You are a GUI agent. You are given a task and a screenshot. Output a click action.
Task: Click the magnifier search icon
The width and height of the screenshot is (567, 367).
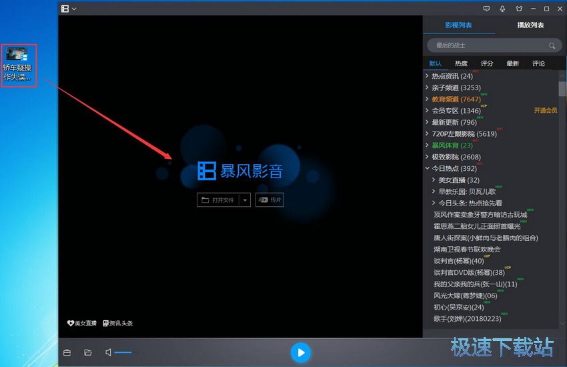coord(552,45)
